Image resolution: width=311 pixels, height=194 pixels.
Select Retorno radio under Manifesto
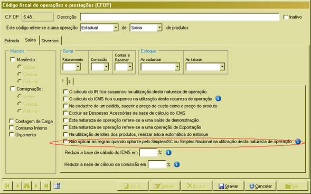(x=20, y=81)
